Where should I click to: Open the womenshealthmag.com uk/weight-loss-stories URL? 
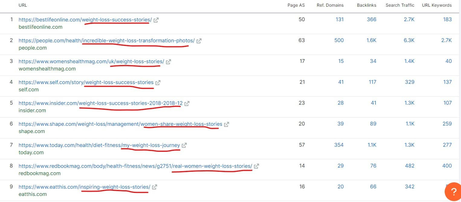(91, 61)
